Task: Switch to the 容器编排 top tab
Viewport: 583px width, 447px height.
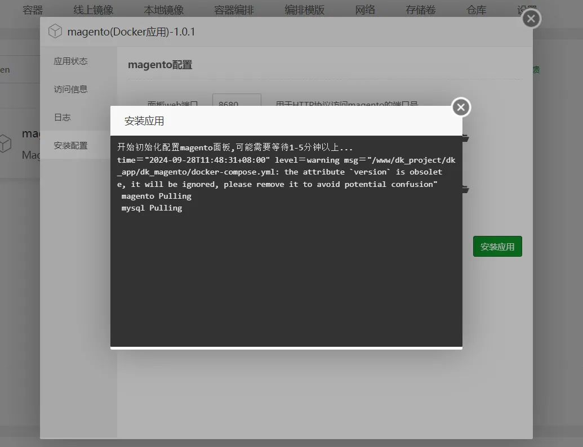Action: (x=234, y=10)
